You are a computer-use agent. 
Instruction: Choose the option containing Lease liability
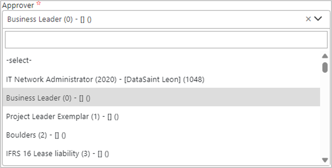point(161,154)
